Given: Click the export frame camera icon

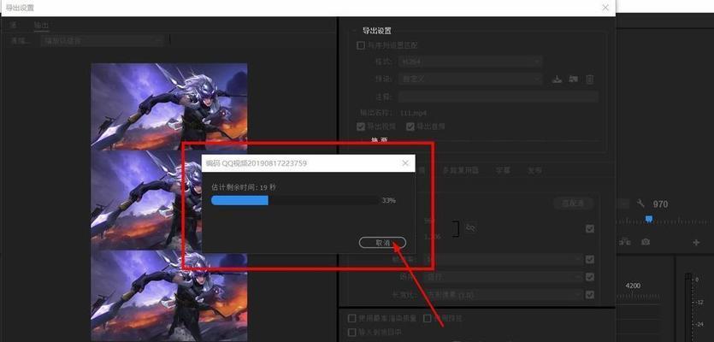Looking at the screenshot, I should pos(646,242).
